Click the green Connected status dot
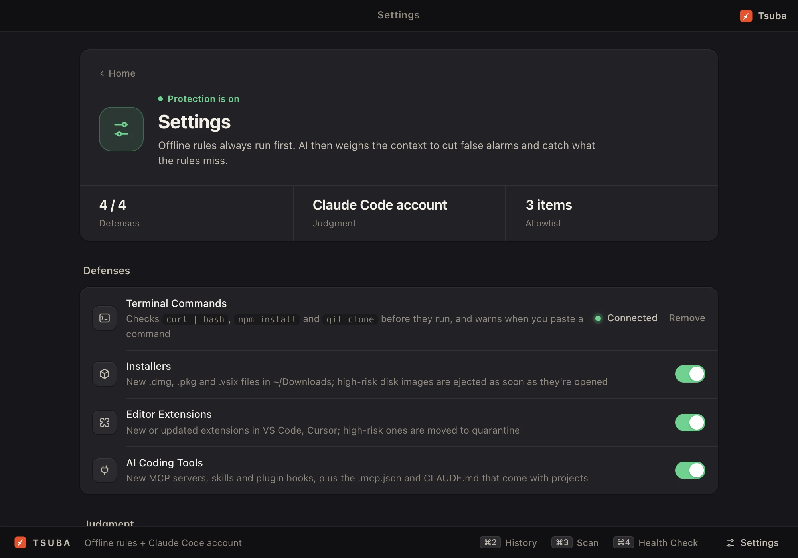The width and height of the screenshot is (798, 558). click(598, 318)
